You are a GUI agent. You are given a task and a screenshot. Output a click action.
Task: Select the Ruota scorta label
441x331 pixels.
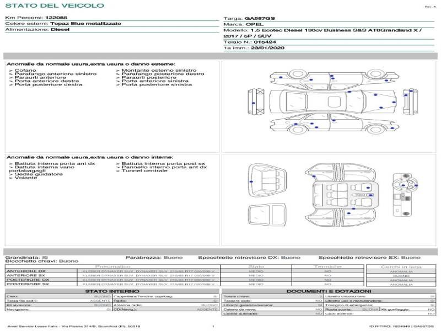pos(338,309)
